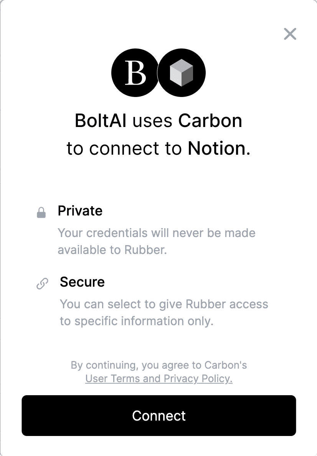This screenshot has height=456, width=317.
Task: Click the "You can select to give Rubber access" text
Action: pos(164,304)
